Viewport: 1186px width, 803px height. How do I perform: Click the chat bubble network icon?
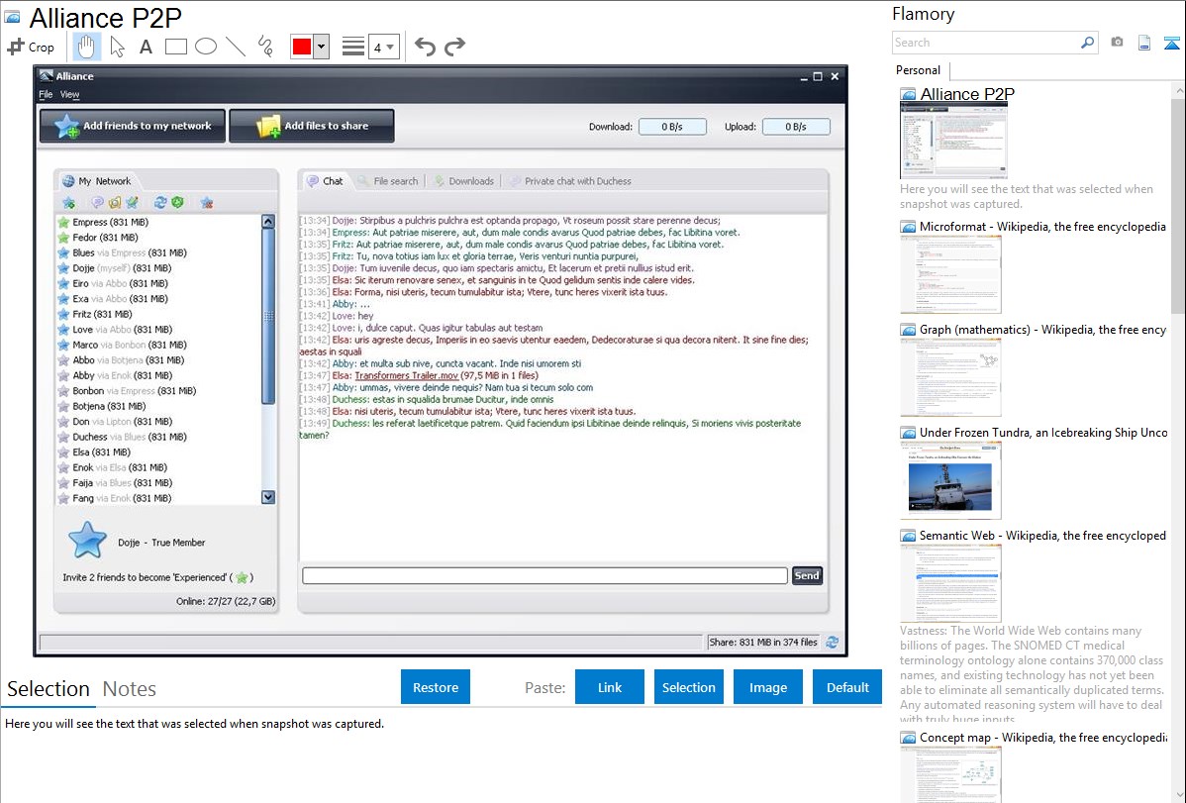[98, 203]
